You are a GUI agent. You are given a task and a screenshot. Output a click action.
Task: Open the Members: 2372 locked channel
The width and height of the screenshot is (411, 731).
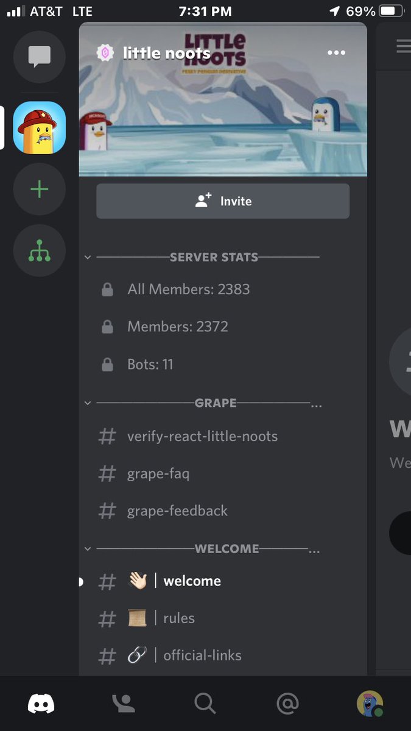(x=223, y=327)
